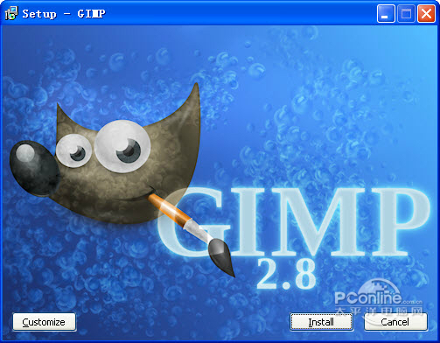
Task: Close the Setup - GIMP window
Action: 426,14
